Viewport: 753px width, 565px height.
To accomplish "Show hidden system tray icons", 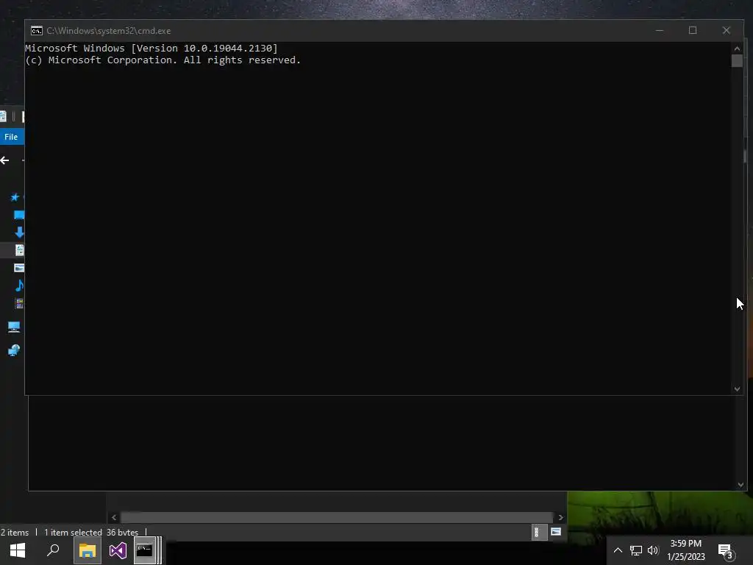I will [x=618, y=550].
